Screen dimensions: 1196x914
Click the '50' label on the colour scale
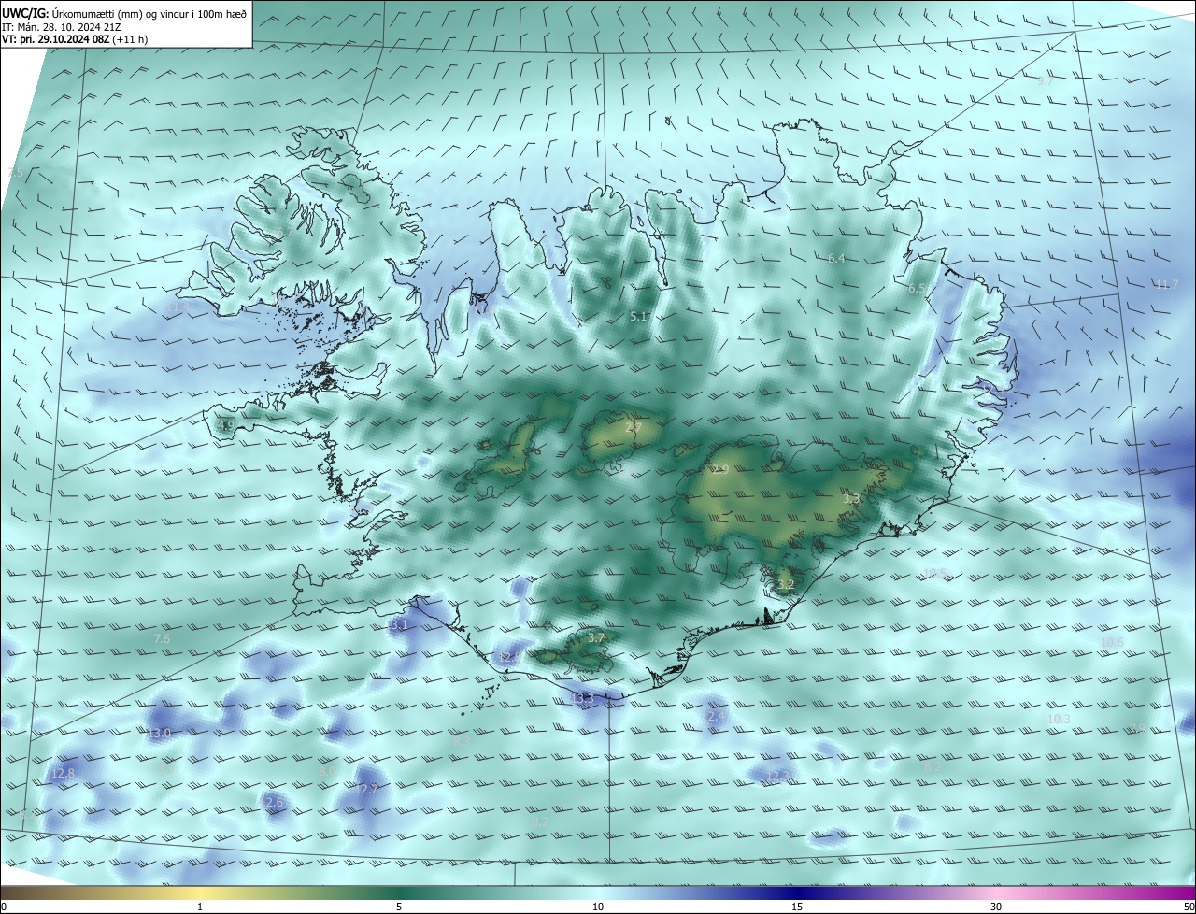point(1189,907)
